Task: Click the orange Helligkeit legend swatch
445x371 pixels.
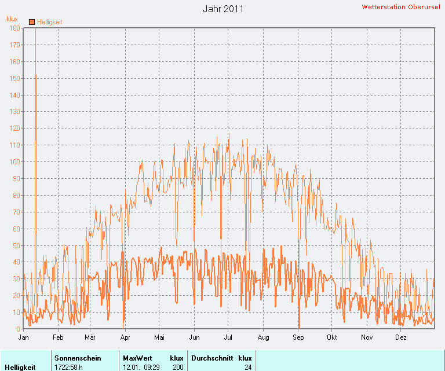Action: click(32, 22)
